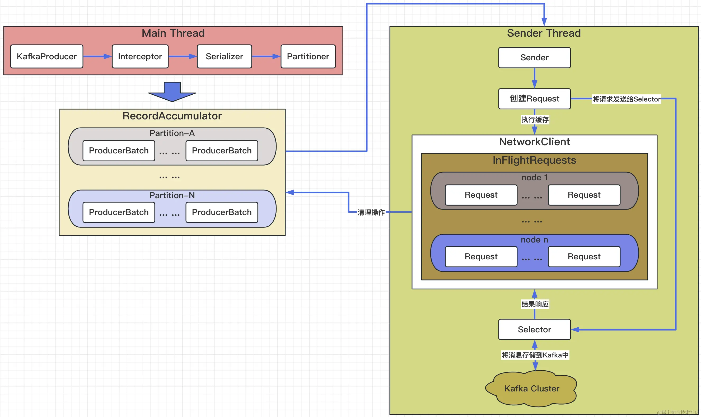The height and width of the screenshot is (417, 701).
Task: Select the Selector box
Action: click(x=534, y=329)
